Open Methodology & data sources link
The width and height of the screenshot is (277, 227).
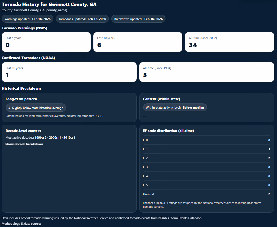point(21,224)
